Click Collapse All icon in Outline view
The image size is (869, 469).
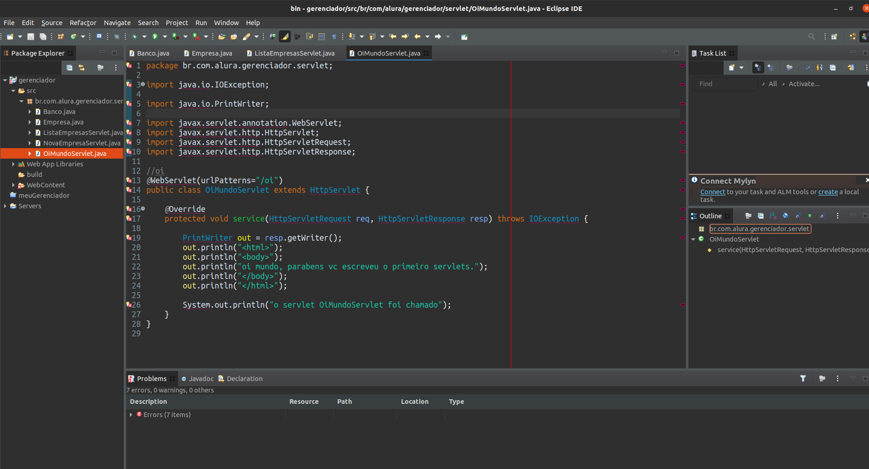[761, 216]
